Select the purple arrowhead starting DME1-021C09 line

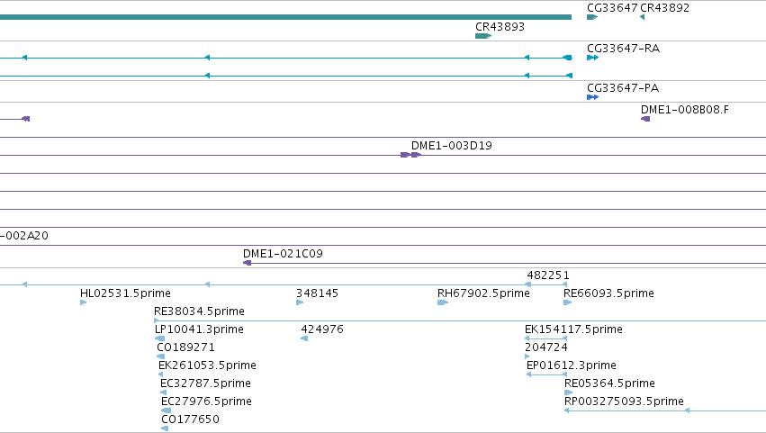(x=248, y=263)
